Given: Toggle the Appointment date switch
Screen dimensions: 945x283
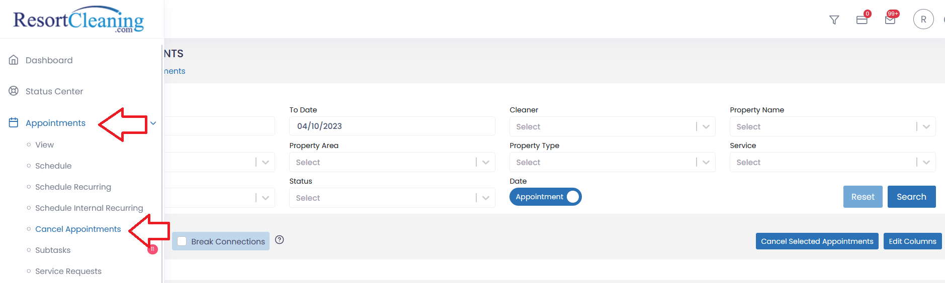Looking at the screenshot, I should point(546,197).
